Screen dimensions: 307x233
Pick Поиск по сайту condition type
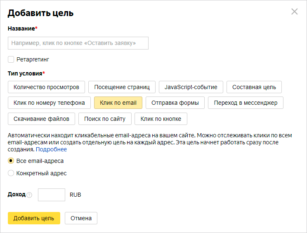[105, 119]
